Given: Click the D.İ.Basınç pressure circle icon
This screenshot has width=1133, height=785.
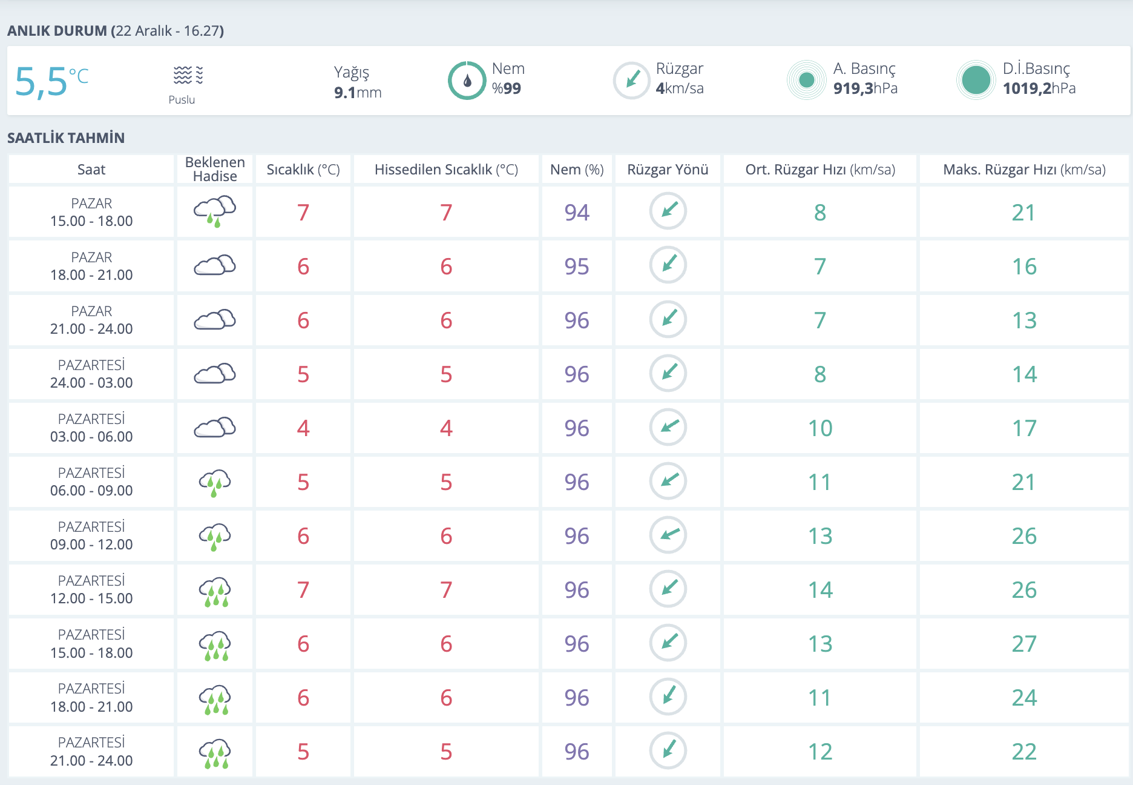Looking at the screenshot, I should pyautogui.click(x=976, y=80).
